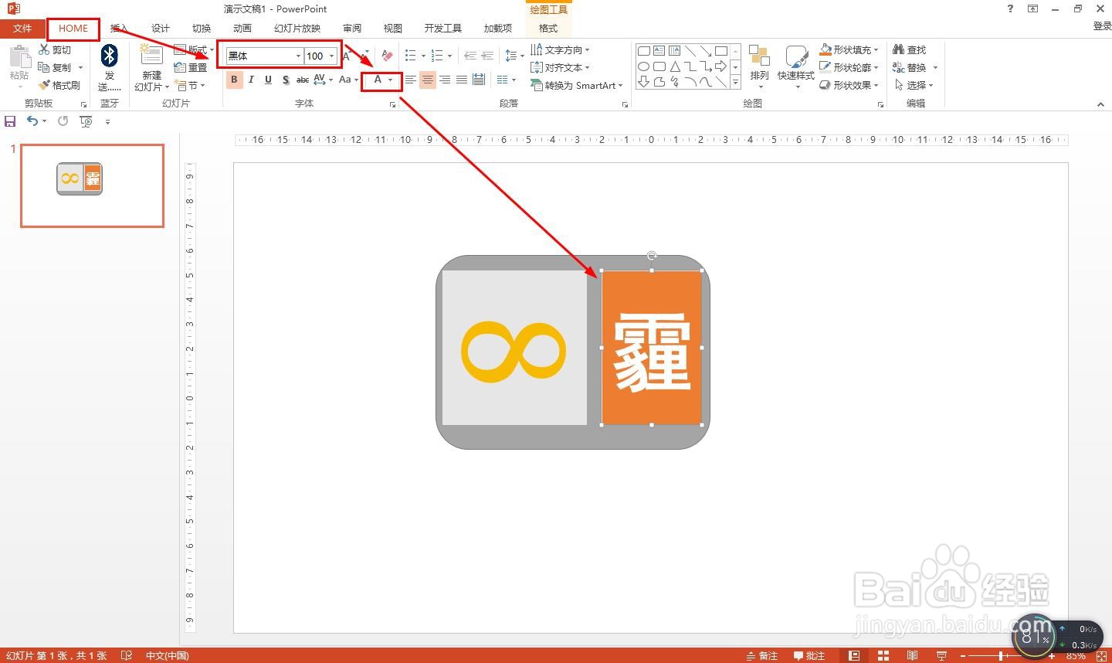Select the oval shape in shapes gallery
This screenshot has width=1112, height=663.
[643, 66]
